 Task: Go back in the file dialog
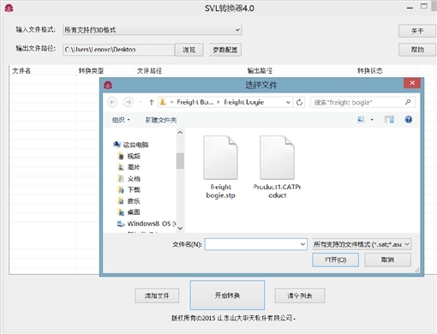[112, 102]
